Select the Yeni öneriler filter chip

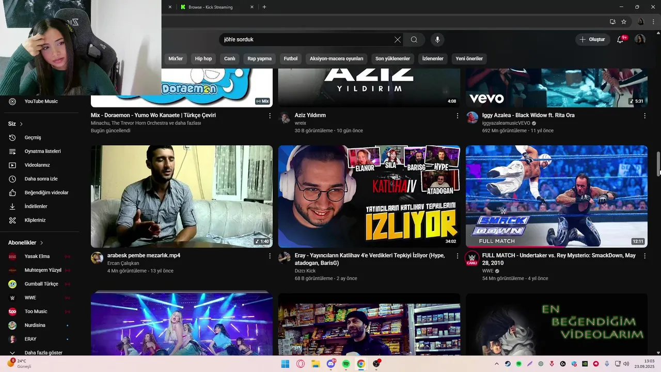pyautogui.click(x=469, y=58)
